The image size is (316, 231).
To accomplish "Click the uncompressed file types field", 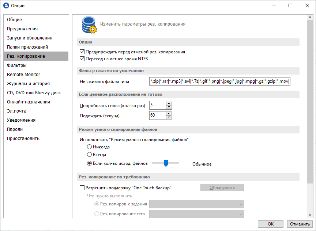I will point(220,82).
